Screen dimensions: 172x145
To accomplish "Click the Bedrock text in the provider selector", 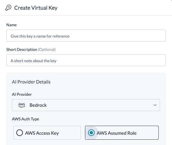I will point(38,105).
